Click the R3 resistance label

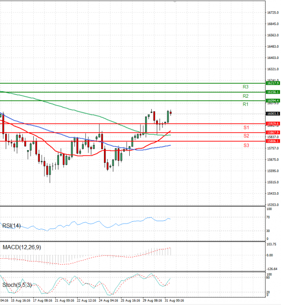tap(245, 87)
